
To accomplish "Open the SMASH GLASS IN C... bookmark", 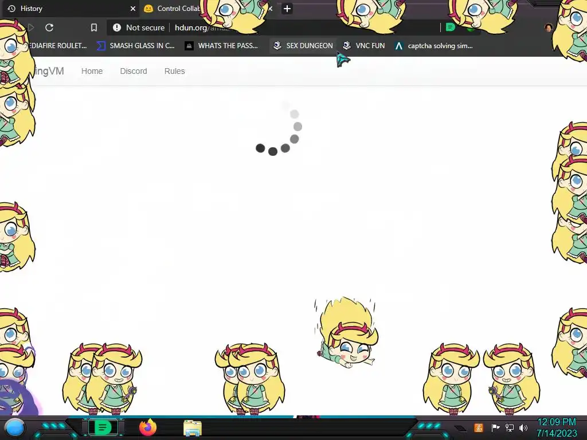I will (136, 46).
